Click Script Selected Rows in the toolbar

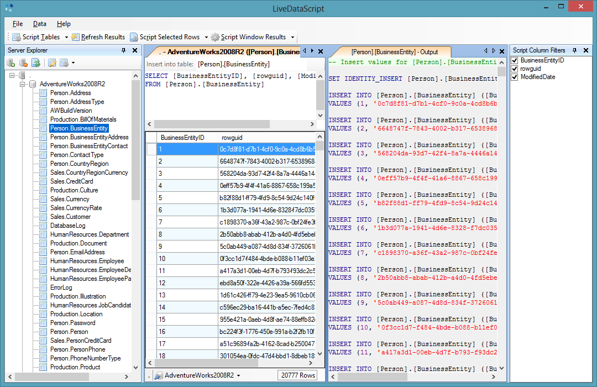pyautogui.click(x=165, y=37)
